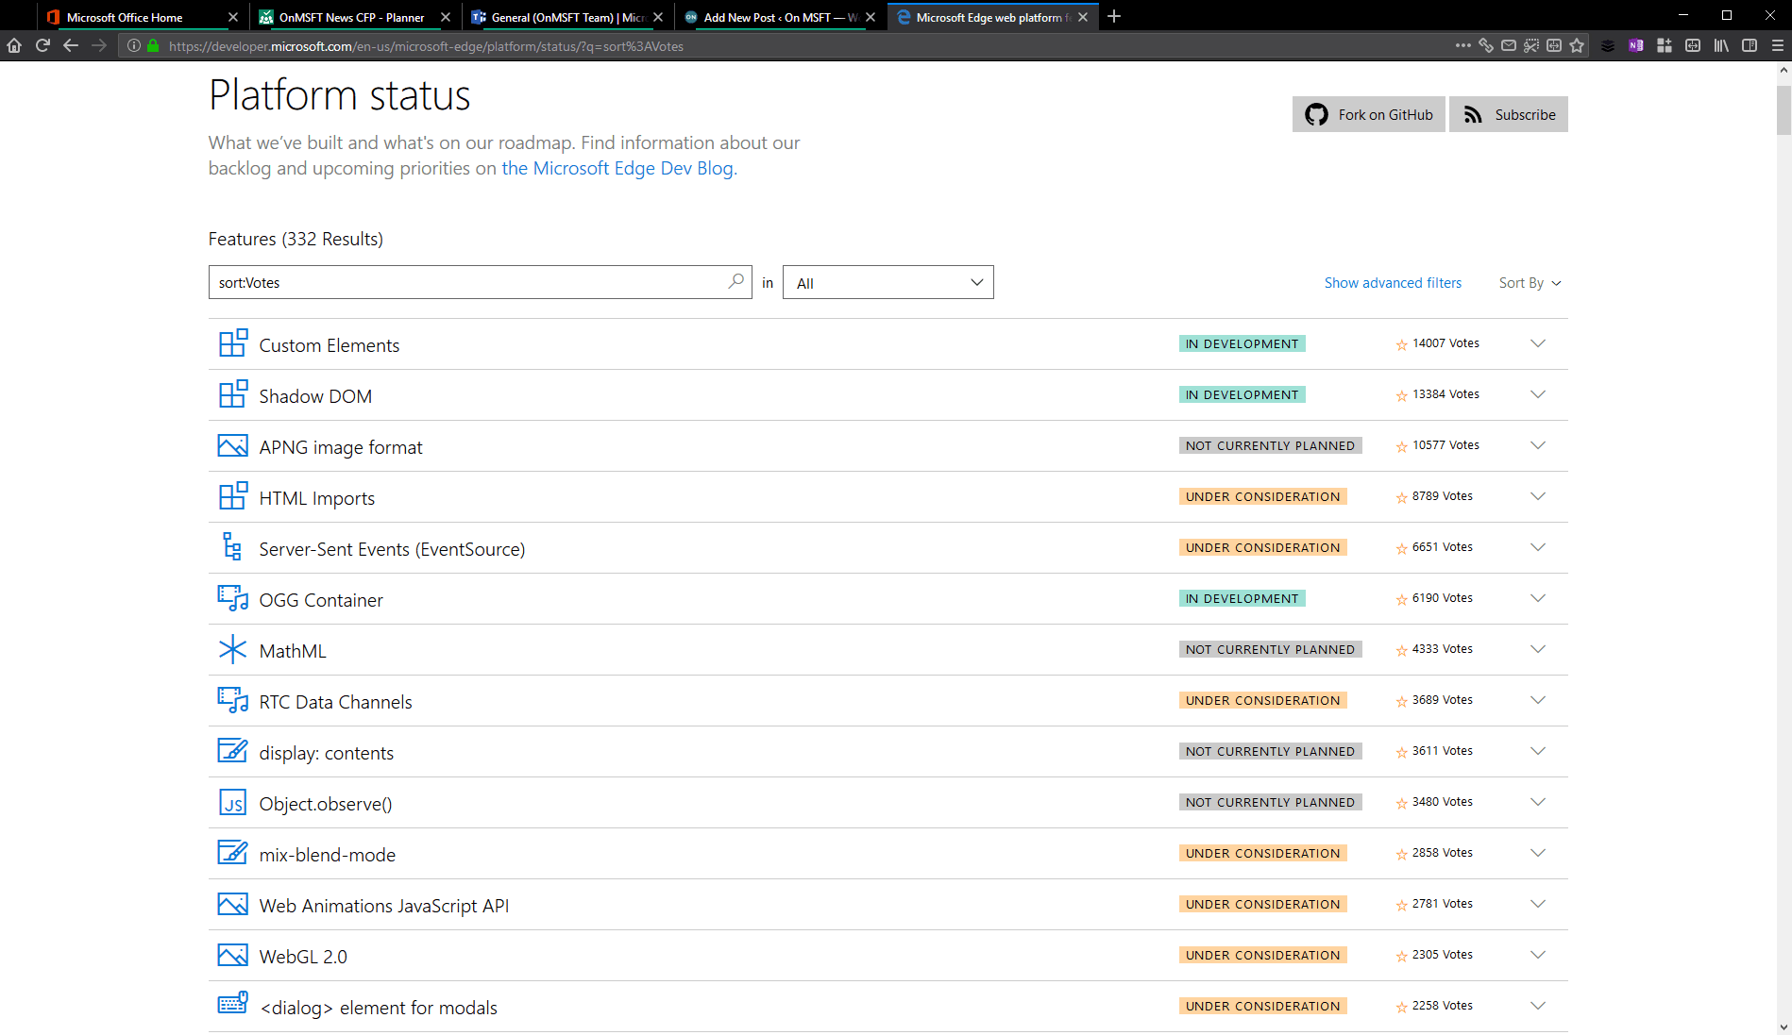The height and width of the screenshot is (1035, 1792).
Task: Open the OneNote extension icon
Action: pyautogui.click(x=1636, y=45)
